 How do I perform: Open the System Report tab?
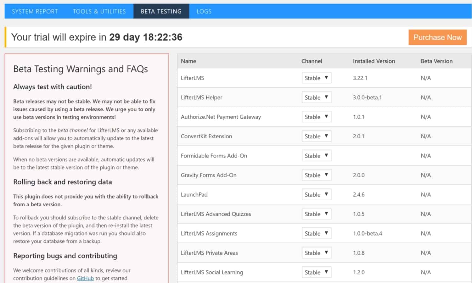coord(35,11)
